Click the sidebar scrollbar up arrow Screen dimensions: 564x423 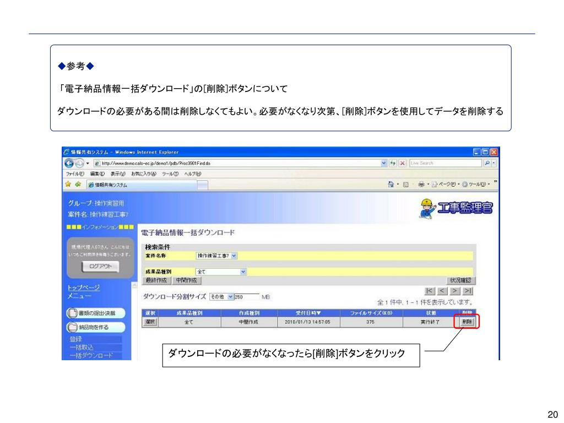point(134,286)
